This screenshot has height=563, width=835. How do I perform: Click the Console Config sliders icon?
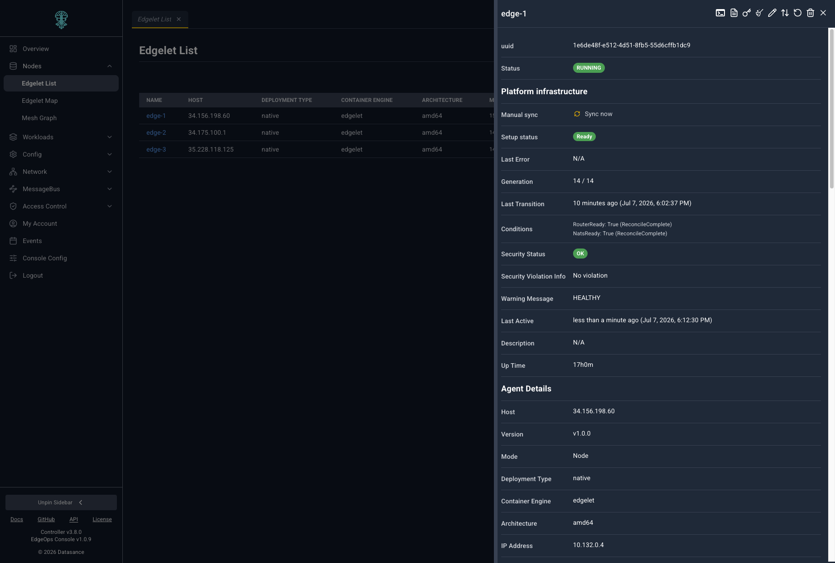[13, 258]
